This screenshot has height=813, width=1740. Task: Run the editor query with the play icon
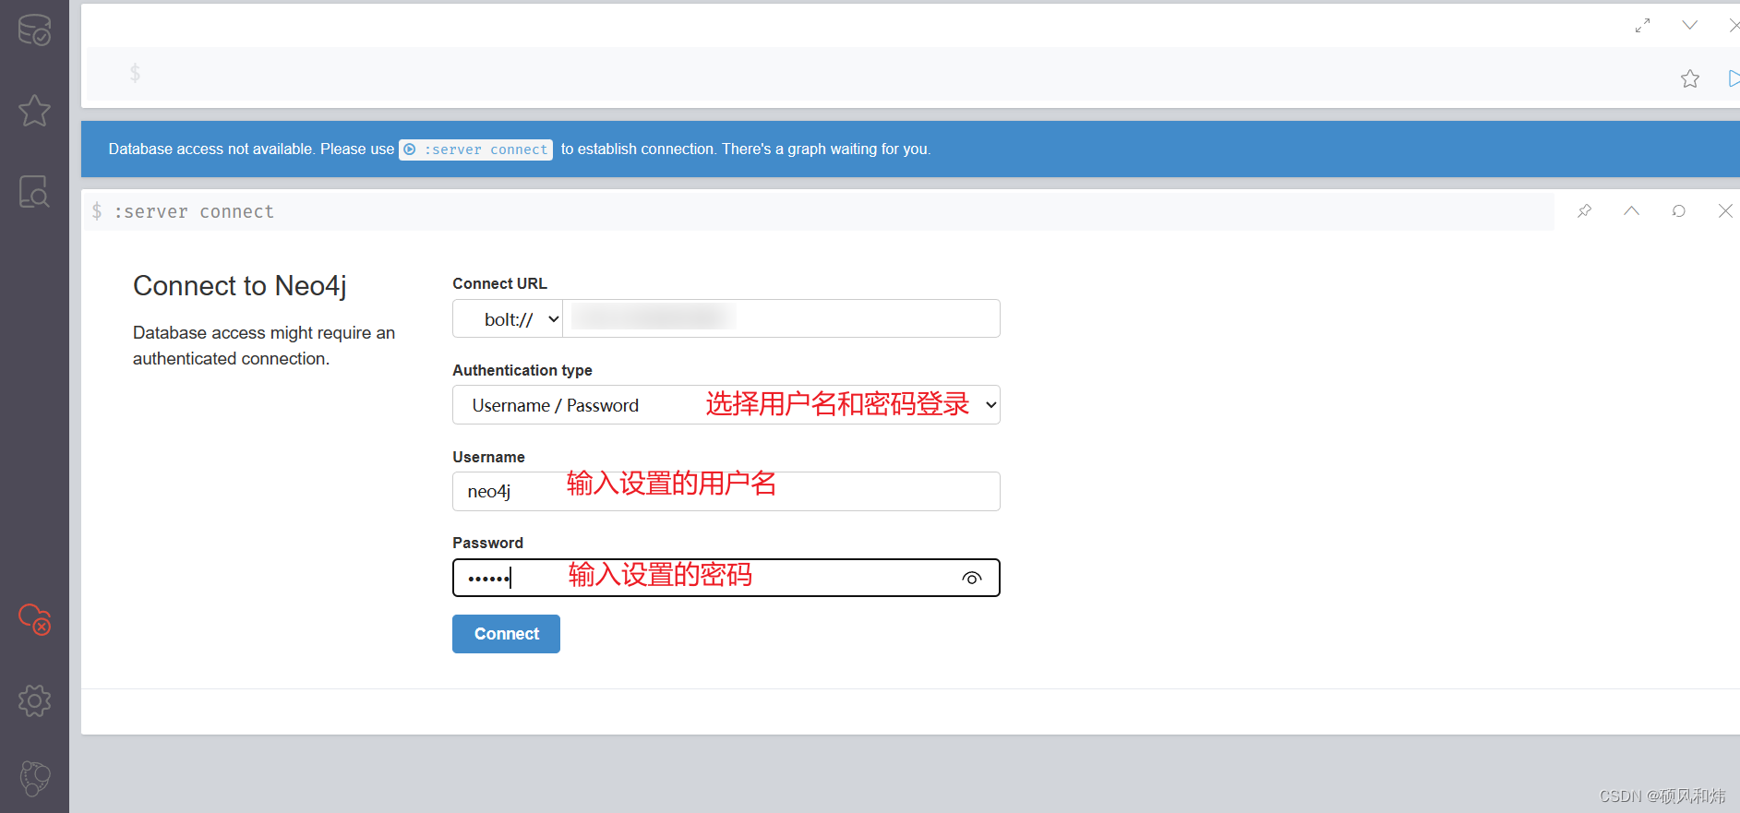1733,78
